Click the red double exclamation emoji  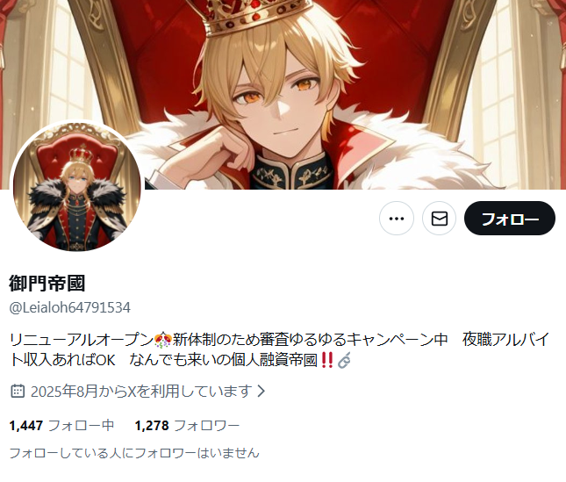tap(326, 360)
